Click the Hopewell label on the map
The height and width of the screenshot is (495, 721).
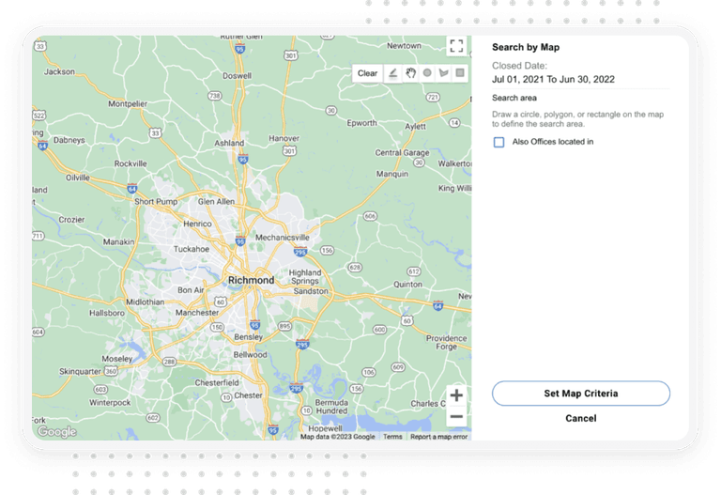[325, 428]
